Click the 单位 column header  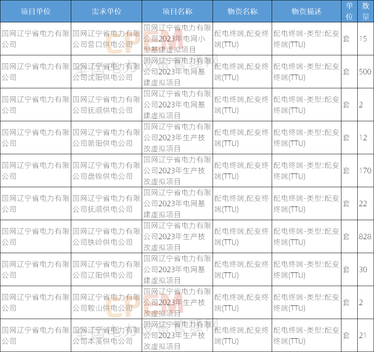(x=349, y=11)
